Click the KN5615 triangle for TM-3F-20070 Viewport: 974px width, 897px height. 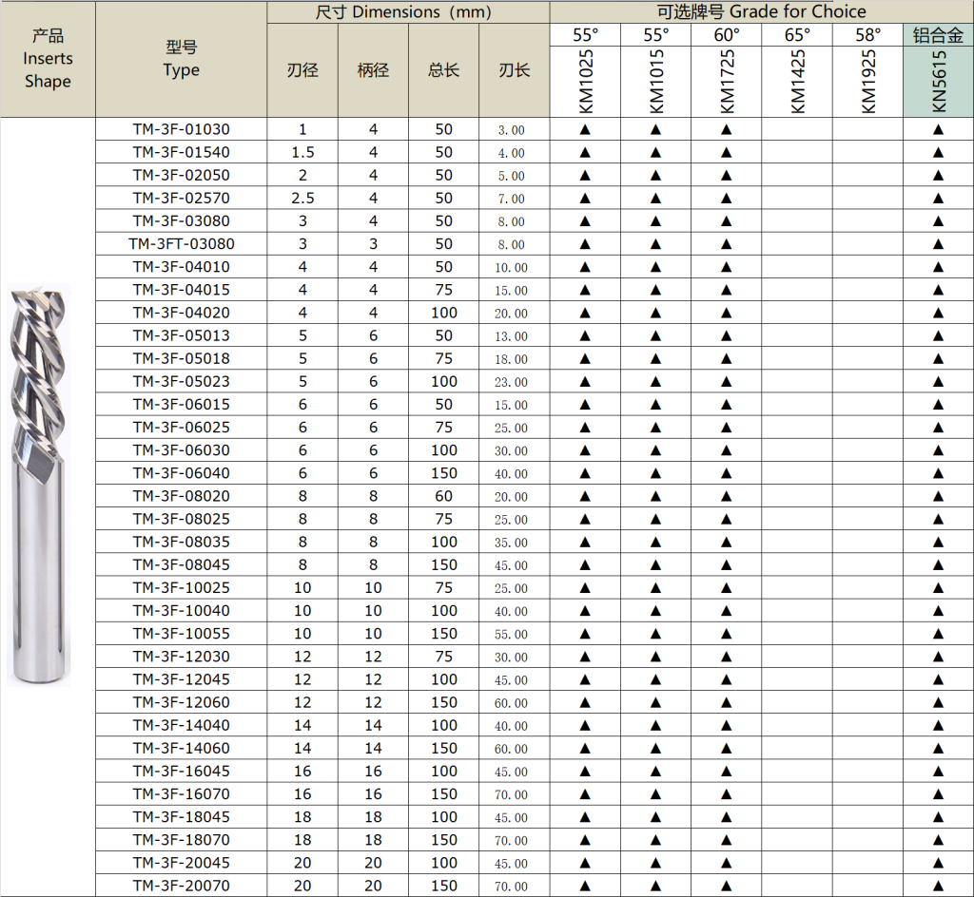pyautogui.click(x=939, y=887)
